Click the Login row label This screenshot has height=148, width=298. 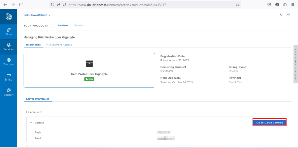pyautogui.click(x=38, y=132)
